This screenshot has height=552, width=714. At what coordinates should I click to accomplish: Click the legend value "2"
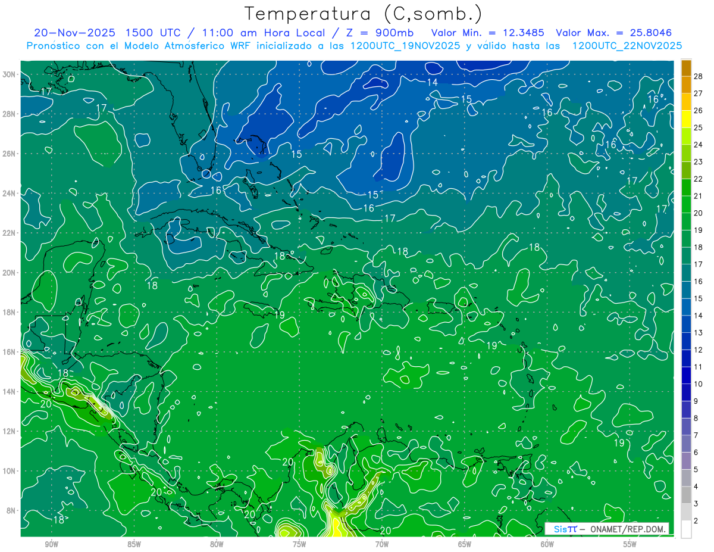point(696,521)
